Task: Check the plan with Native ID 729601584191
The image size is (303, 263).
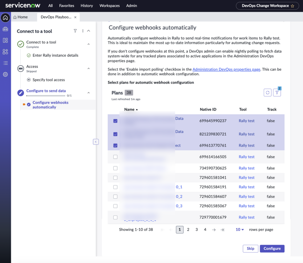Action: (x=116, y=187)
